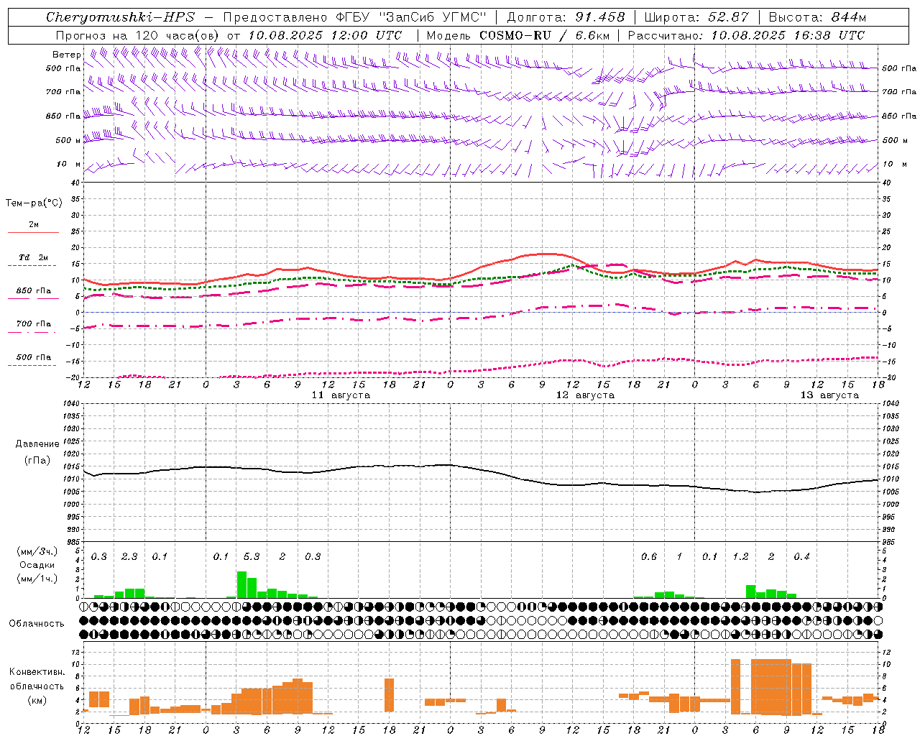Image resolution: width=920 pixels, height=736 pixels.
Task: Click the elevation text Высота: 844м
Action: (817, 17)
